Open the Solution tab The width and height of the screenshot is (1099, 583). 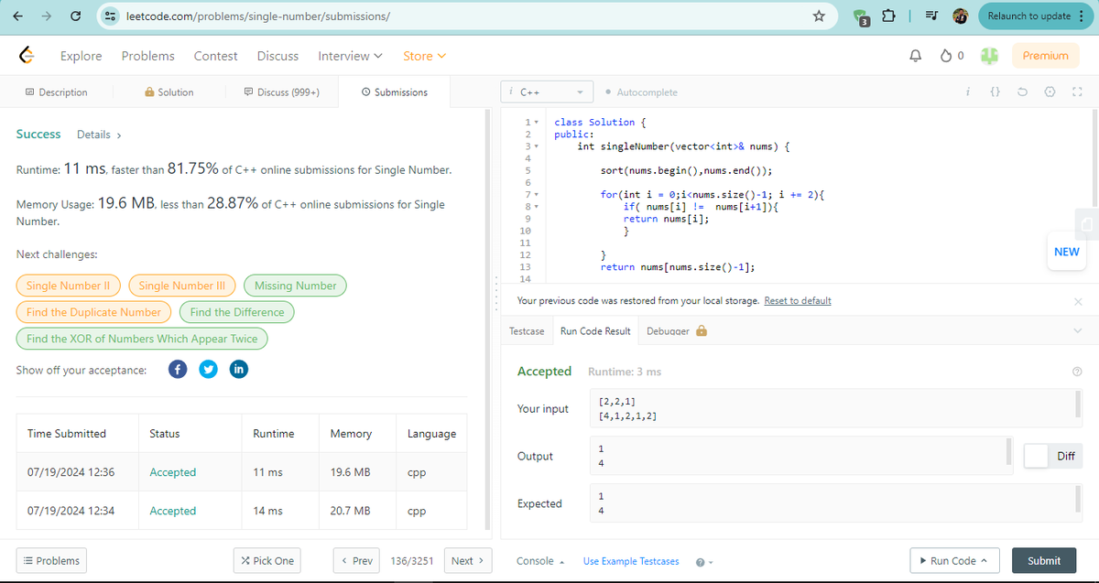click(x=169, y=92)
